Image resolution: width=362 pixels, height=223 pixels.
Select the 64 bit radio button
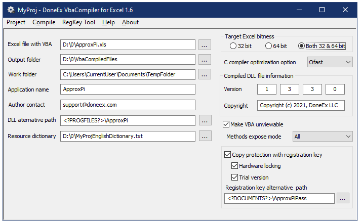pyautogui.click(x=276, y=46)
